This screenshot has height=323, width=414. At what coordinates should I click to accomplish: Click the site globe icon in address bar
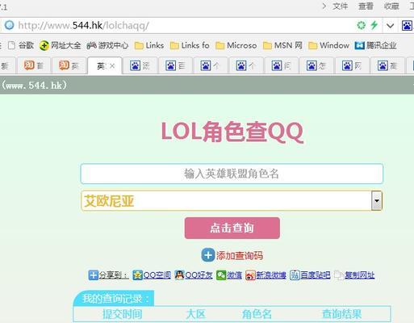pyautogui.click(x=10, y=25)
